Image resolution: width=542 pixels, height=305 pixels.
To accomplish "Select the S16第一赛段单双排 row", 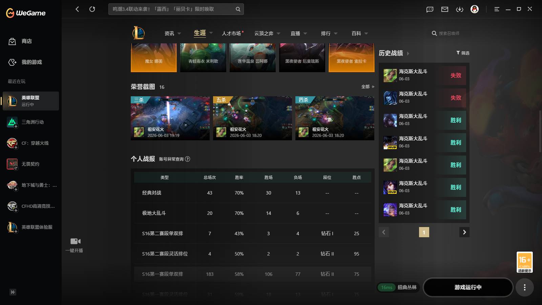I will 253,274.
